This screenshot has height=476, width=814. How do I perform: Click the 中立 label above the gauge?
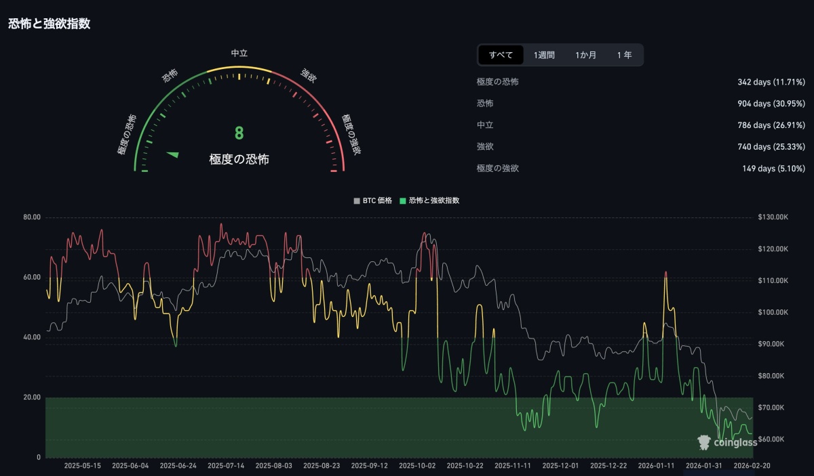coord(239,53)
